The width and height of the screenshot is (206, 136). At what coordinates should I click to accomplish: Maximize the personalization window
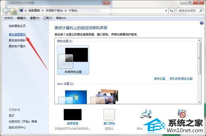click(190, 3)
